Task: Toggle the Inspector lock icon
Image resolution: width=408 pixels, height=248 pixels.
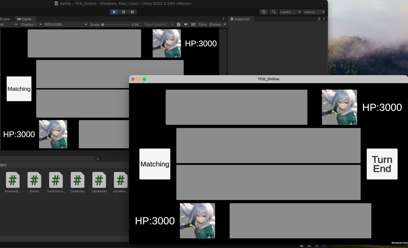Action: [319, 19]
